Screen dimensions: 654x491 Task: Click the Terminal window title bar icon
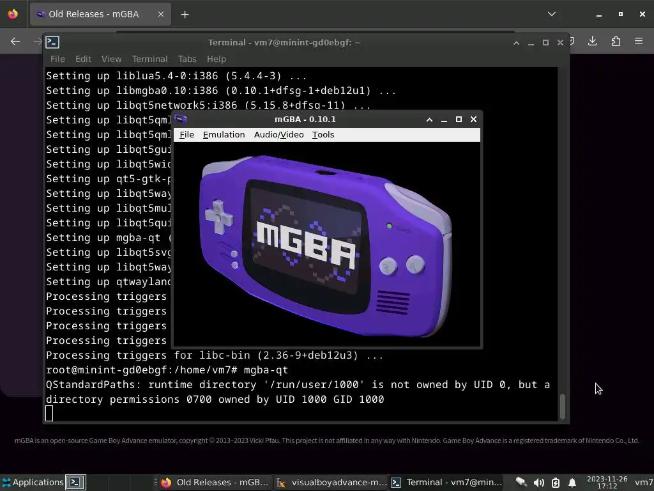point(52,42)
